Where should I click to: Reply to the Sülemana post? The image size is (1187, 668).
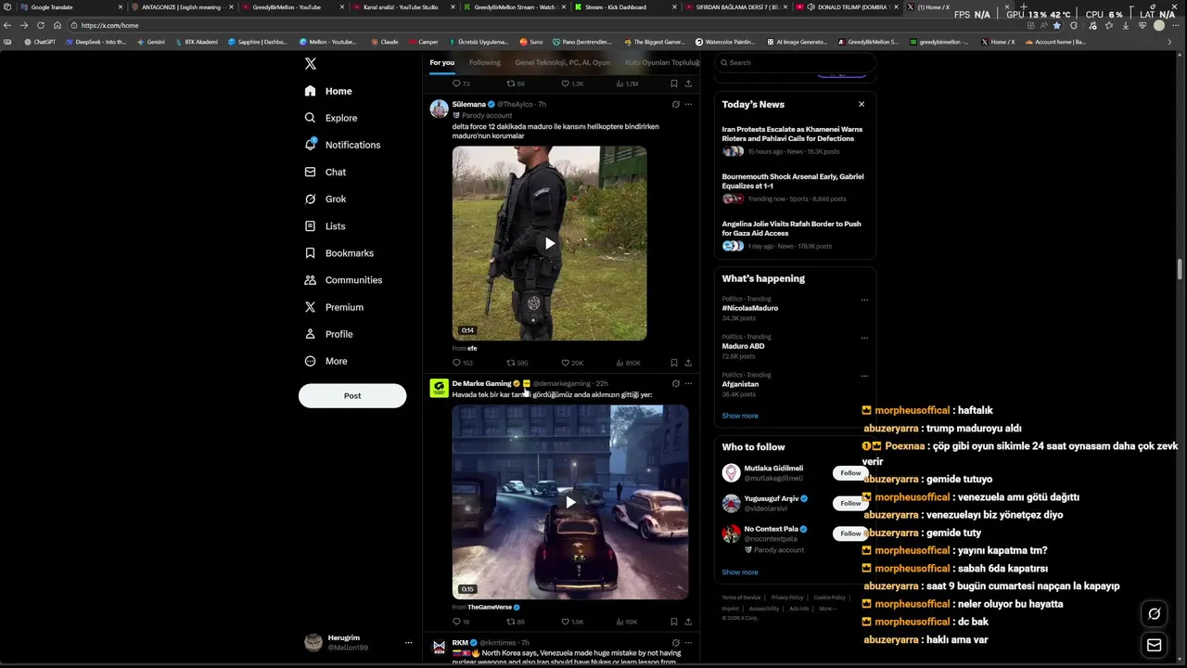tap(462, 363)
